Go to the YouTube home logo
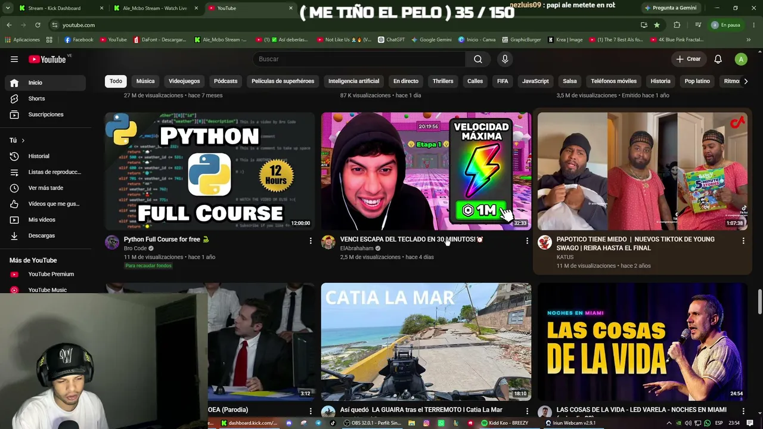 47,59
